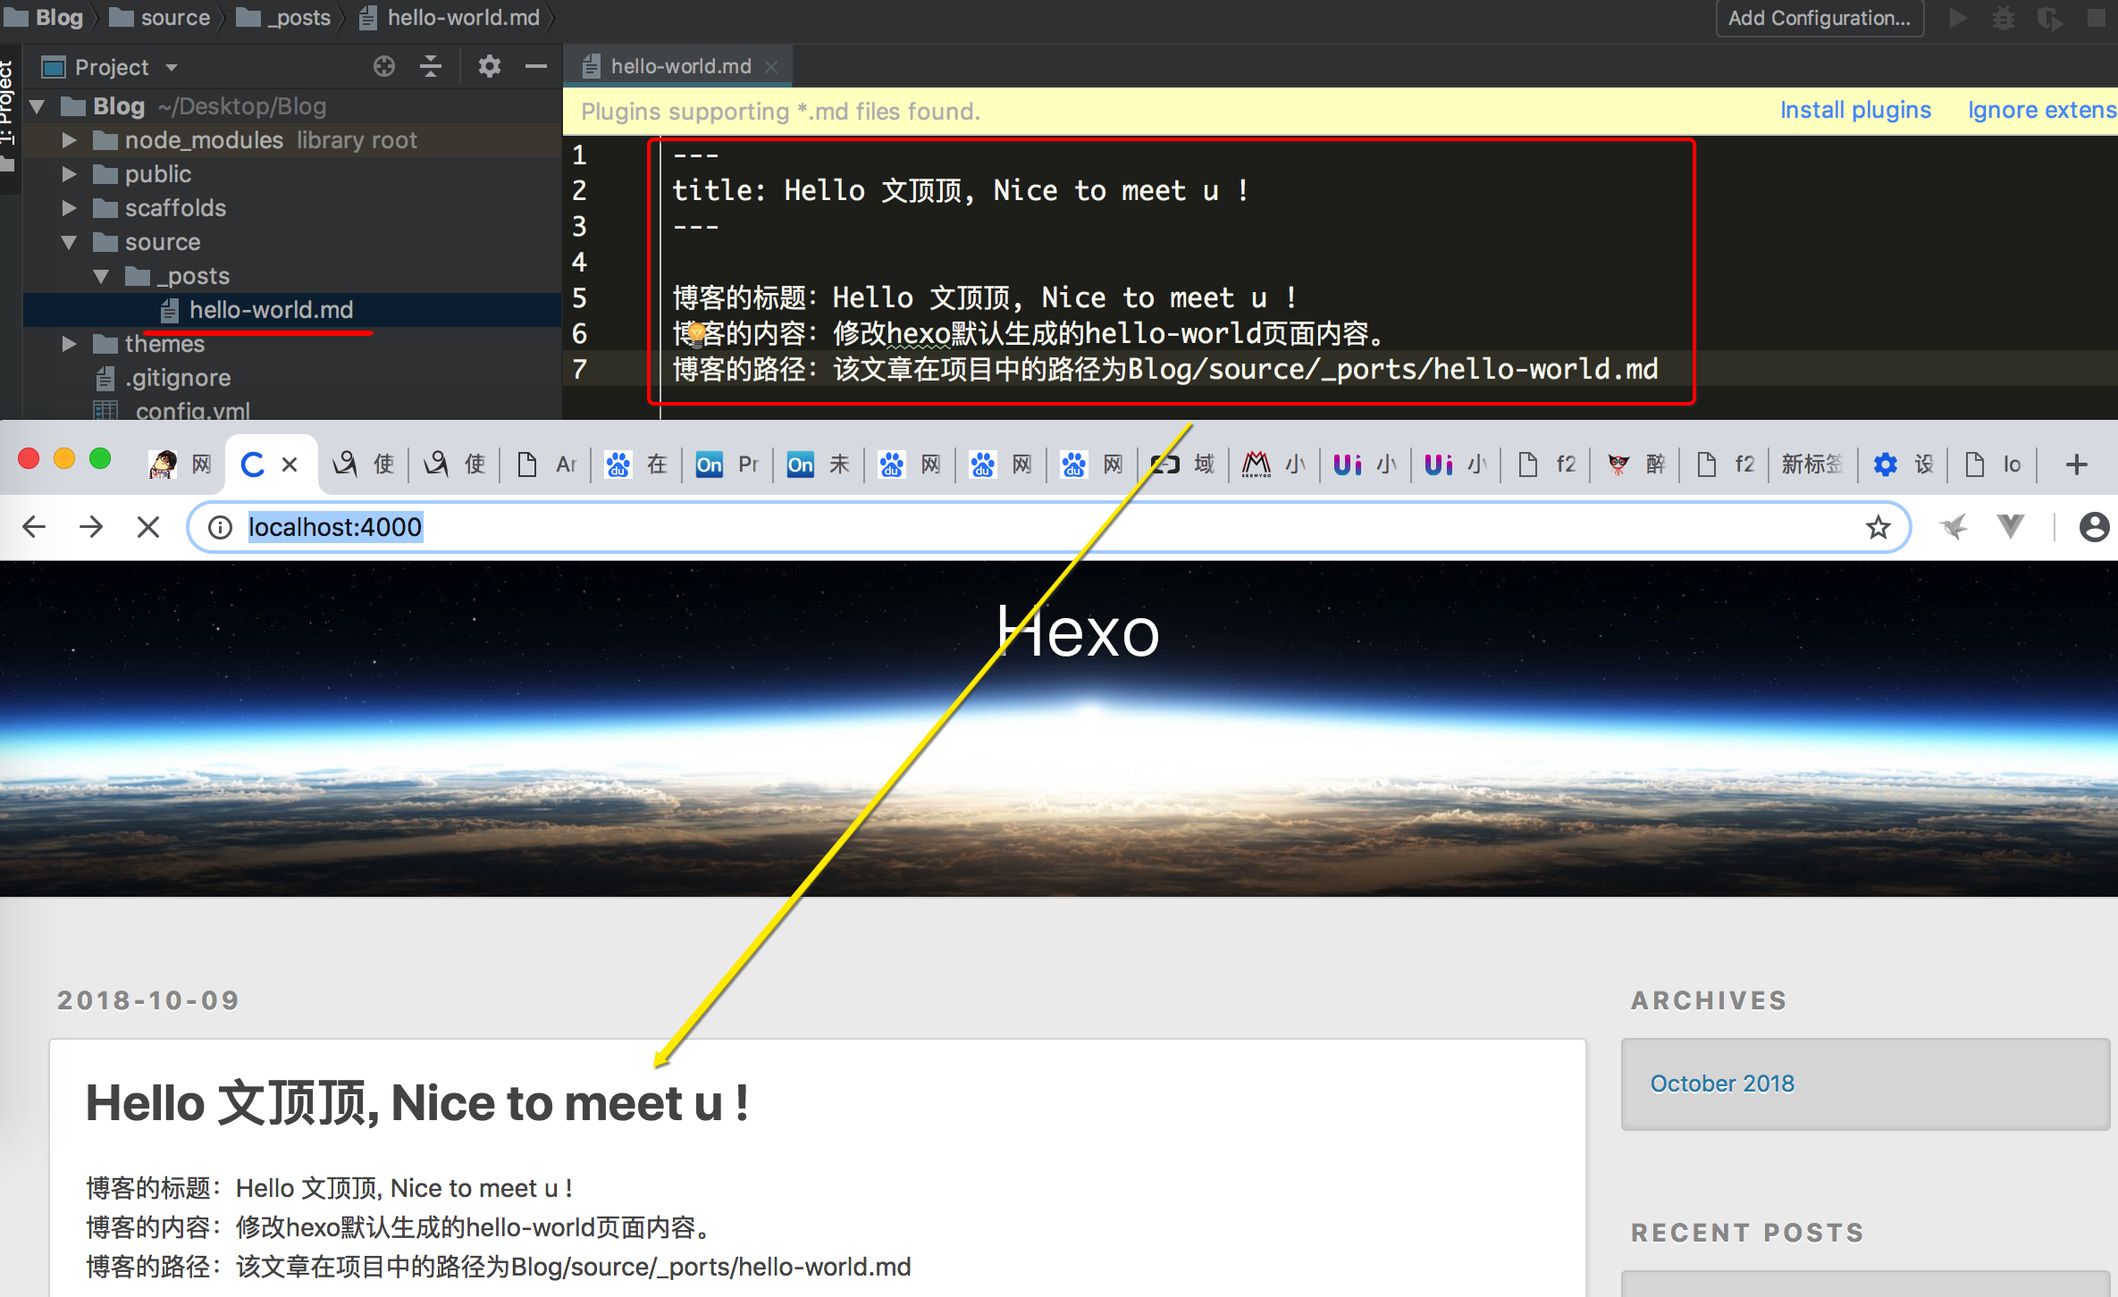This screenshot has height=1297, width=2118.
Task: Click the Hexo site title
Action: [x=1078, y=632]
